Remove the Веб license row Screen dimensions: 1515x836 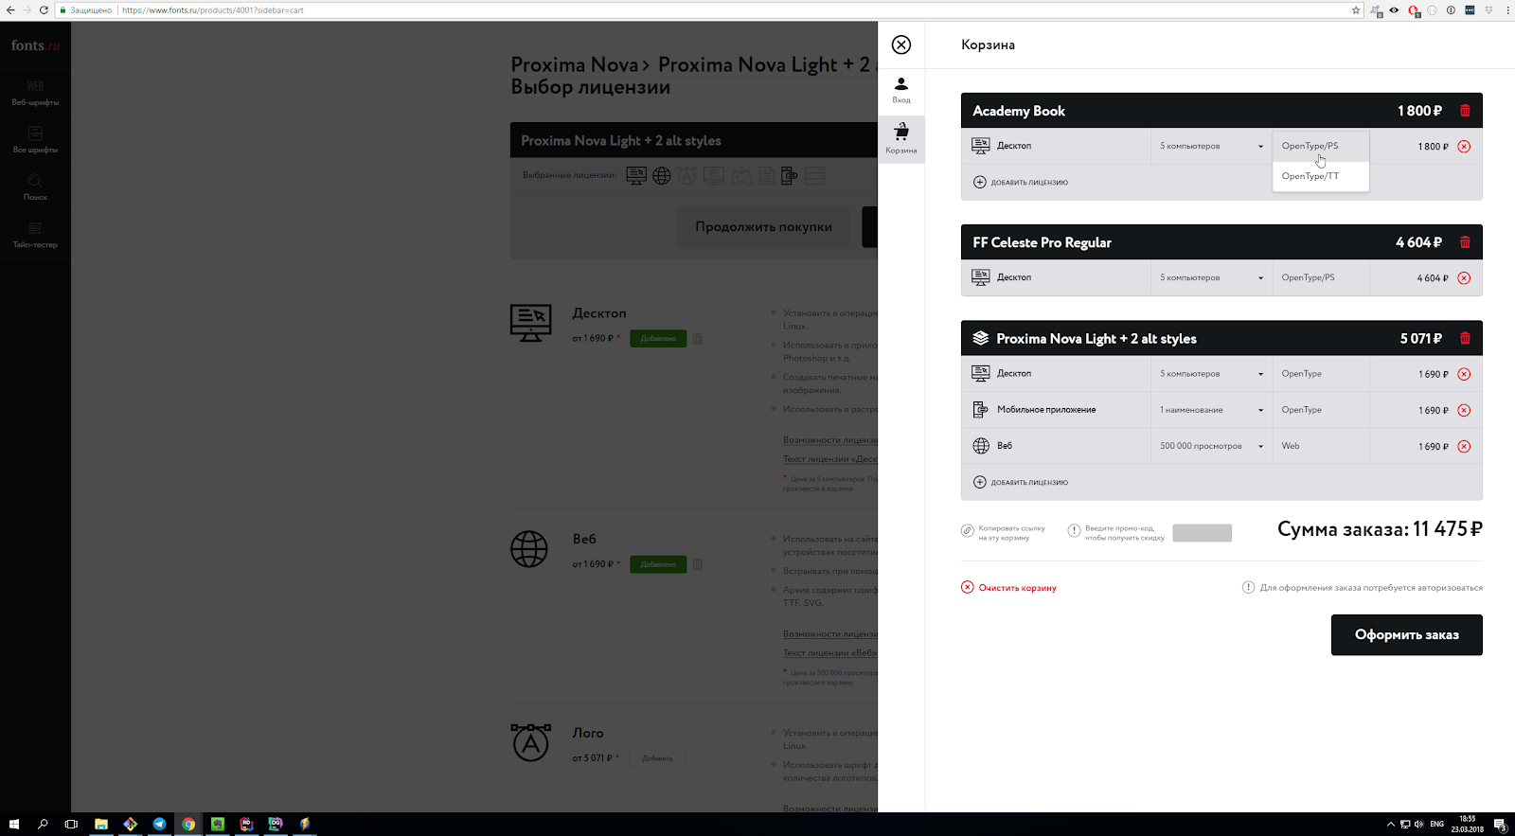(1464, 446)
